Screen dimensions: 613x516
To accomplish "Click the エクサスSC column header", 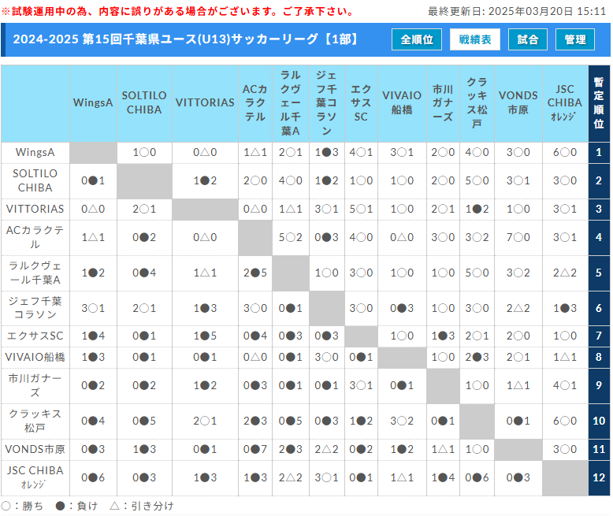I will (x=361, y=103).
